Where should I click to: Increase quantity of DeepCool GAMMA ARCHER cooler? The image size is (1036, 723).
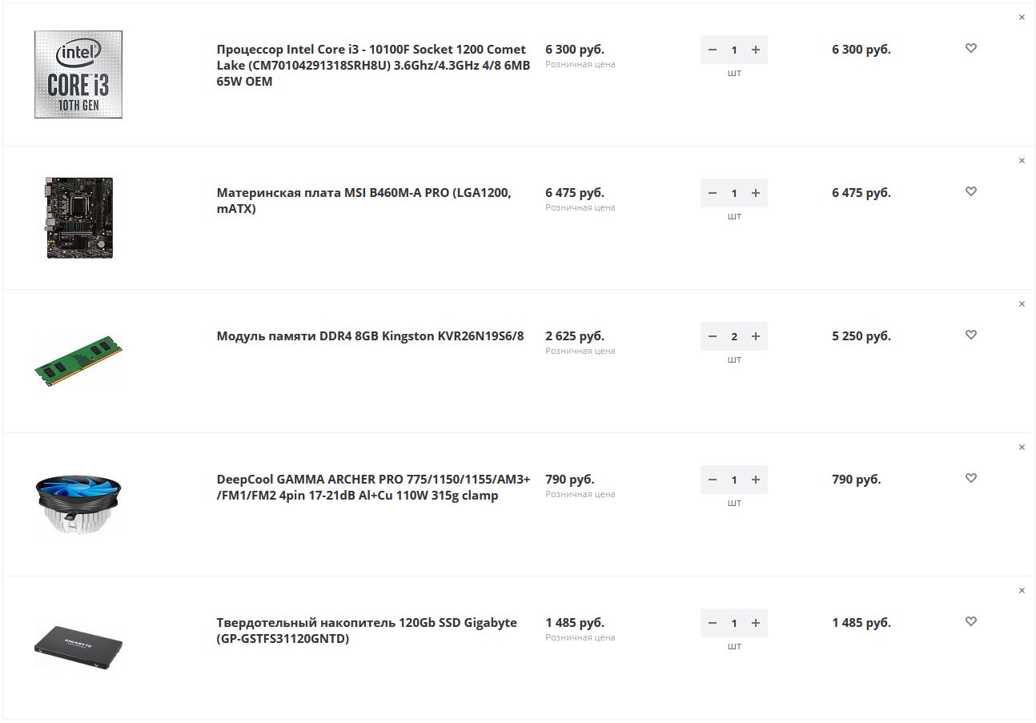tap(756, 480)
